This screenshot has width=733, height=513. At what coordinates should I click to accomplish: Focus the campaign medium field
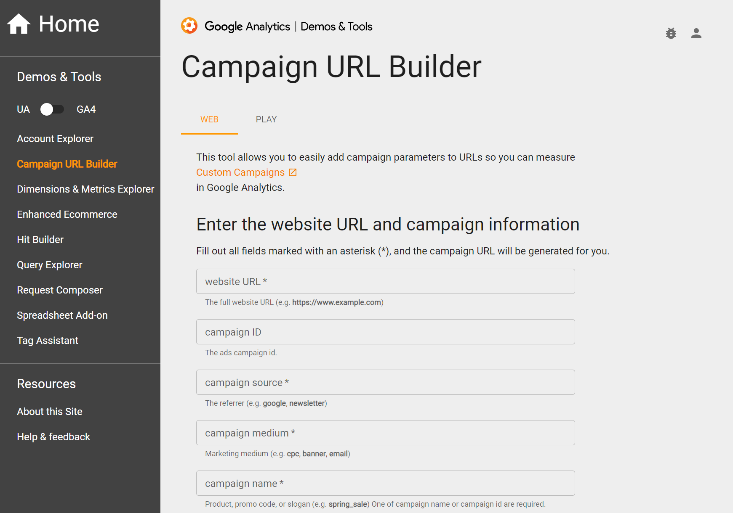coord(386,433)
